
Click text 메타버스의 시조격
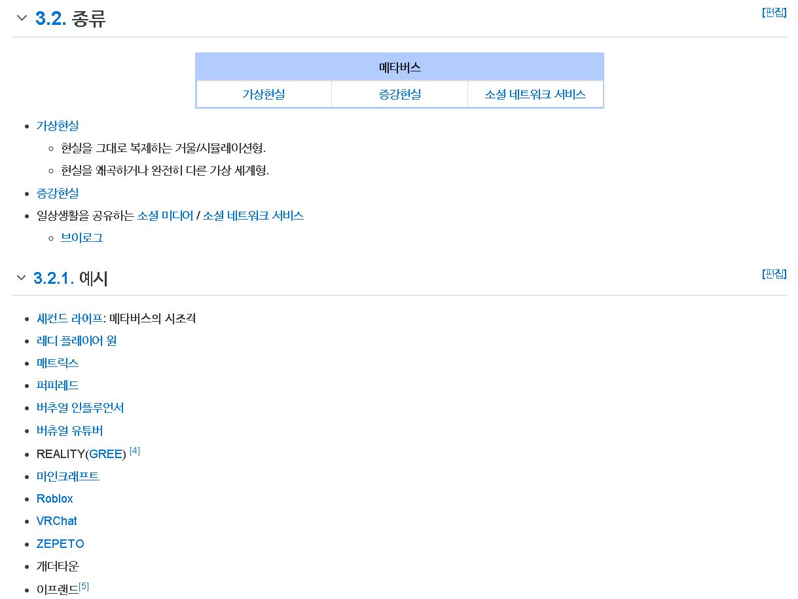(x=153, y=319)
